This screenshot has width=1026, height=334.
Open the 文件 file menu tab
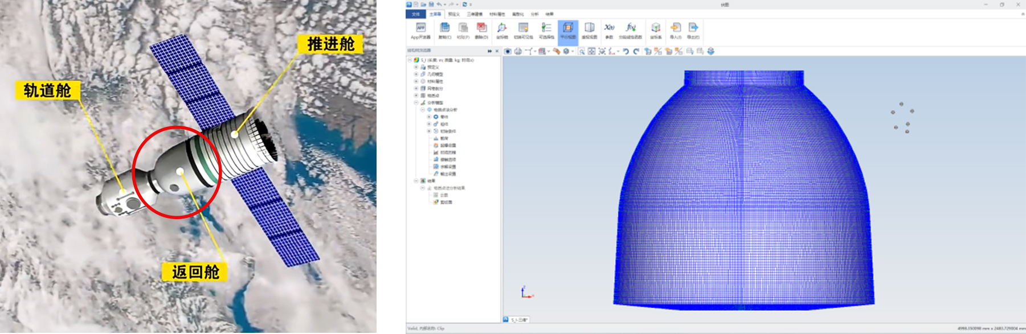[x=416, y=14]
